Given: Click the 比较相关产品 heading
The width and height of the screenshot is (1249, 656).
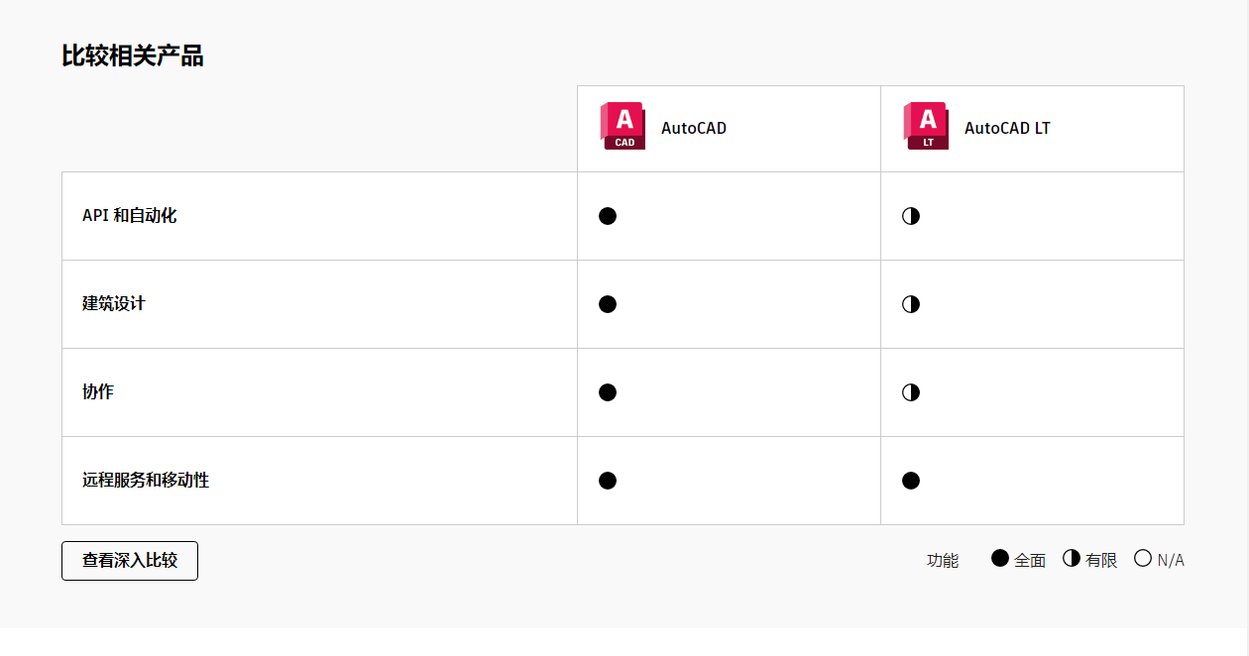Looking at the screenshot, I should pos(132,56).
